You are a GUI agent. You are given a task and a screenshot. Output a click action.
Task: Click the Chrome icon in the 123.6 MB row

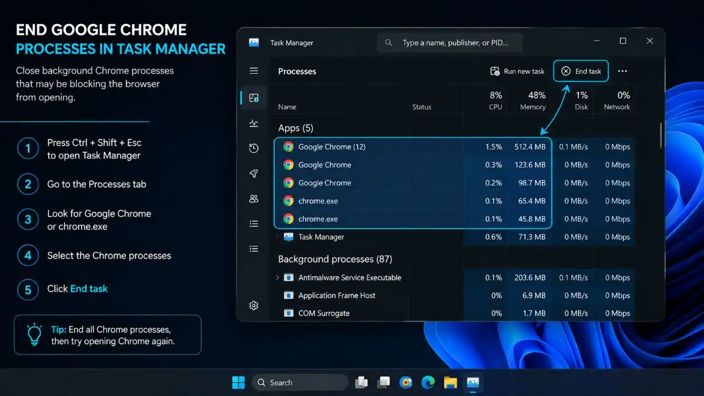(288, 165)
